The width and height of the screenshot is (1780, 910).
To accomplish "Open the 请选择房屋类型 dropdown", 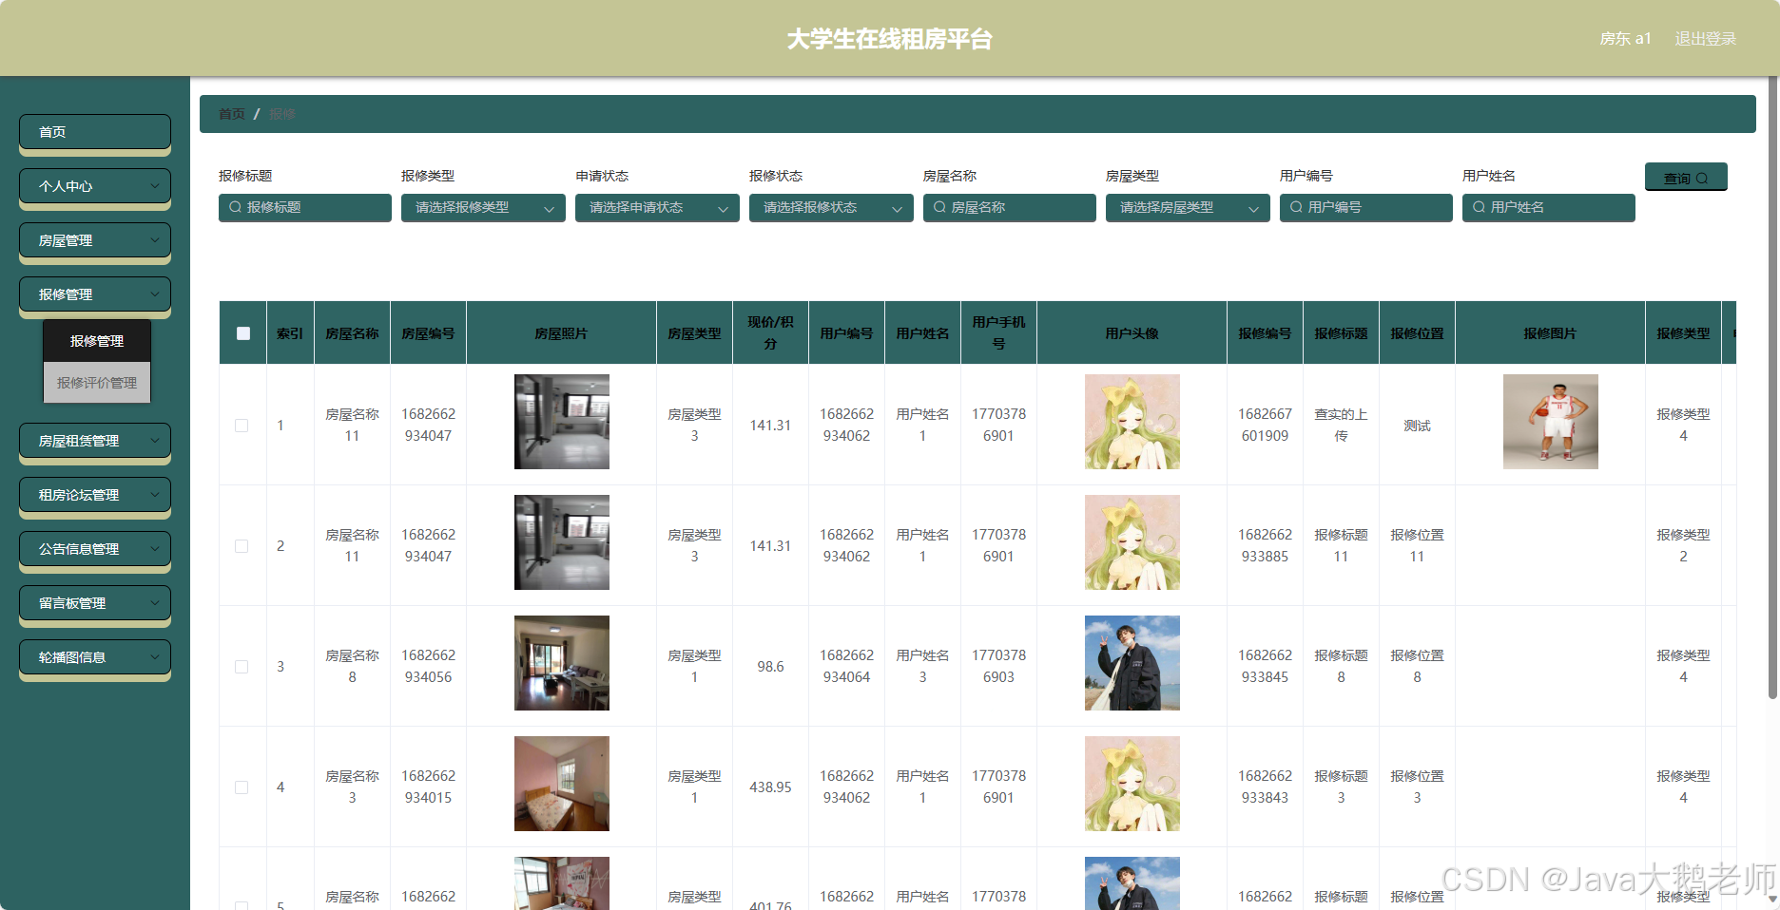I will (1188, 208).
